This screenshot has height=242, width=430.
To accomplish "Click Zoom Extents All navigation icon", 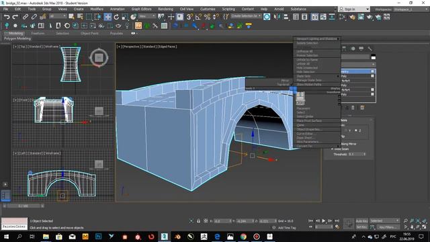I will [x=424, y=220].
